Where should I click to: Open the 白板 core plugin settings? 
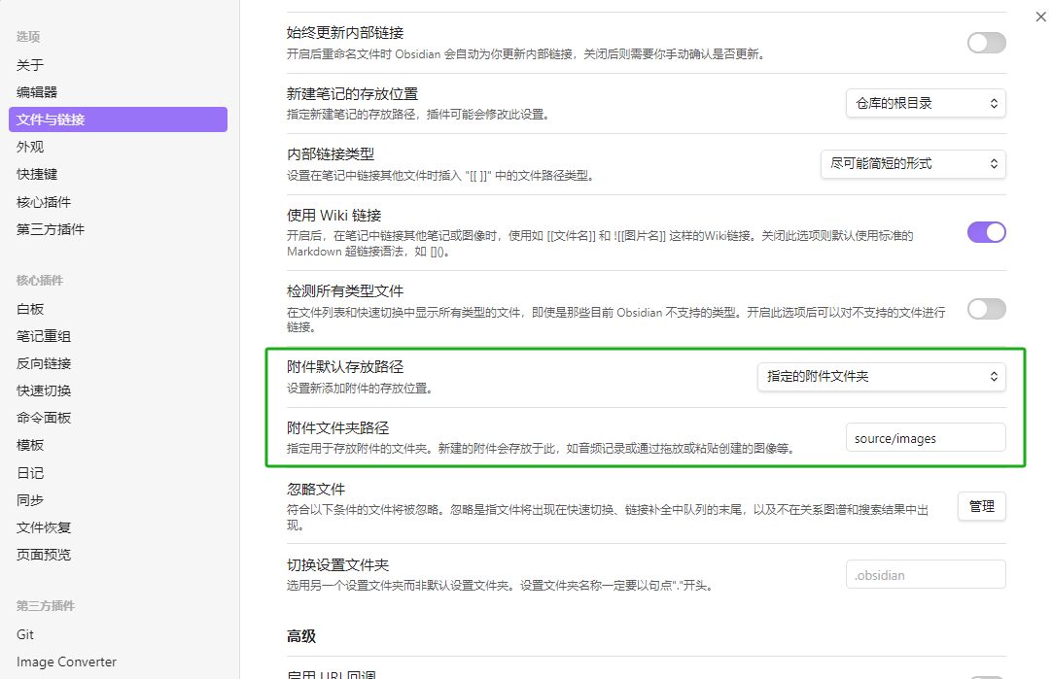pyautogui.click(x=30, y=309)
